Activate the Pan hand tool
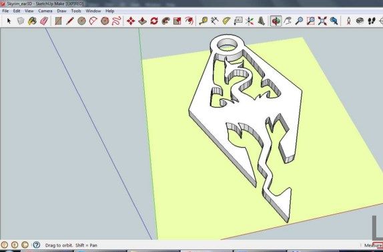The image size is (383, 252). (288, 21)
